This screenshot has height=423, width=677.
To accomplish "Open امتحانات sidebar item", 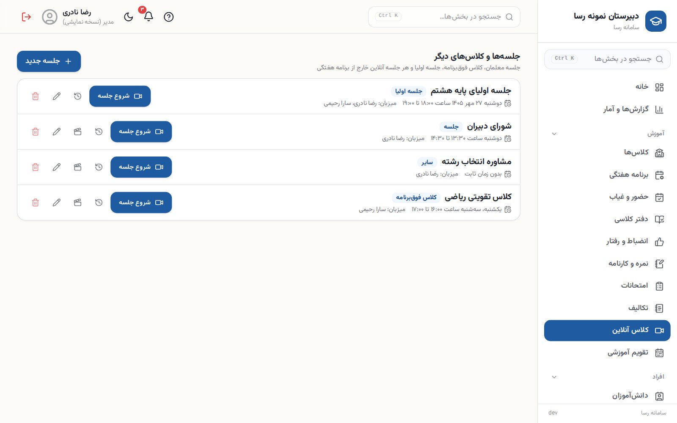I will click(x=607, y=286).
